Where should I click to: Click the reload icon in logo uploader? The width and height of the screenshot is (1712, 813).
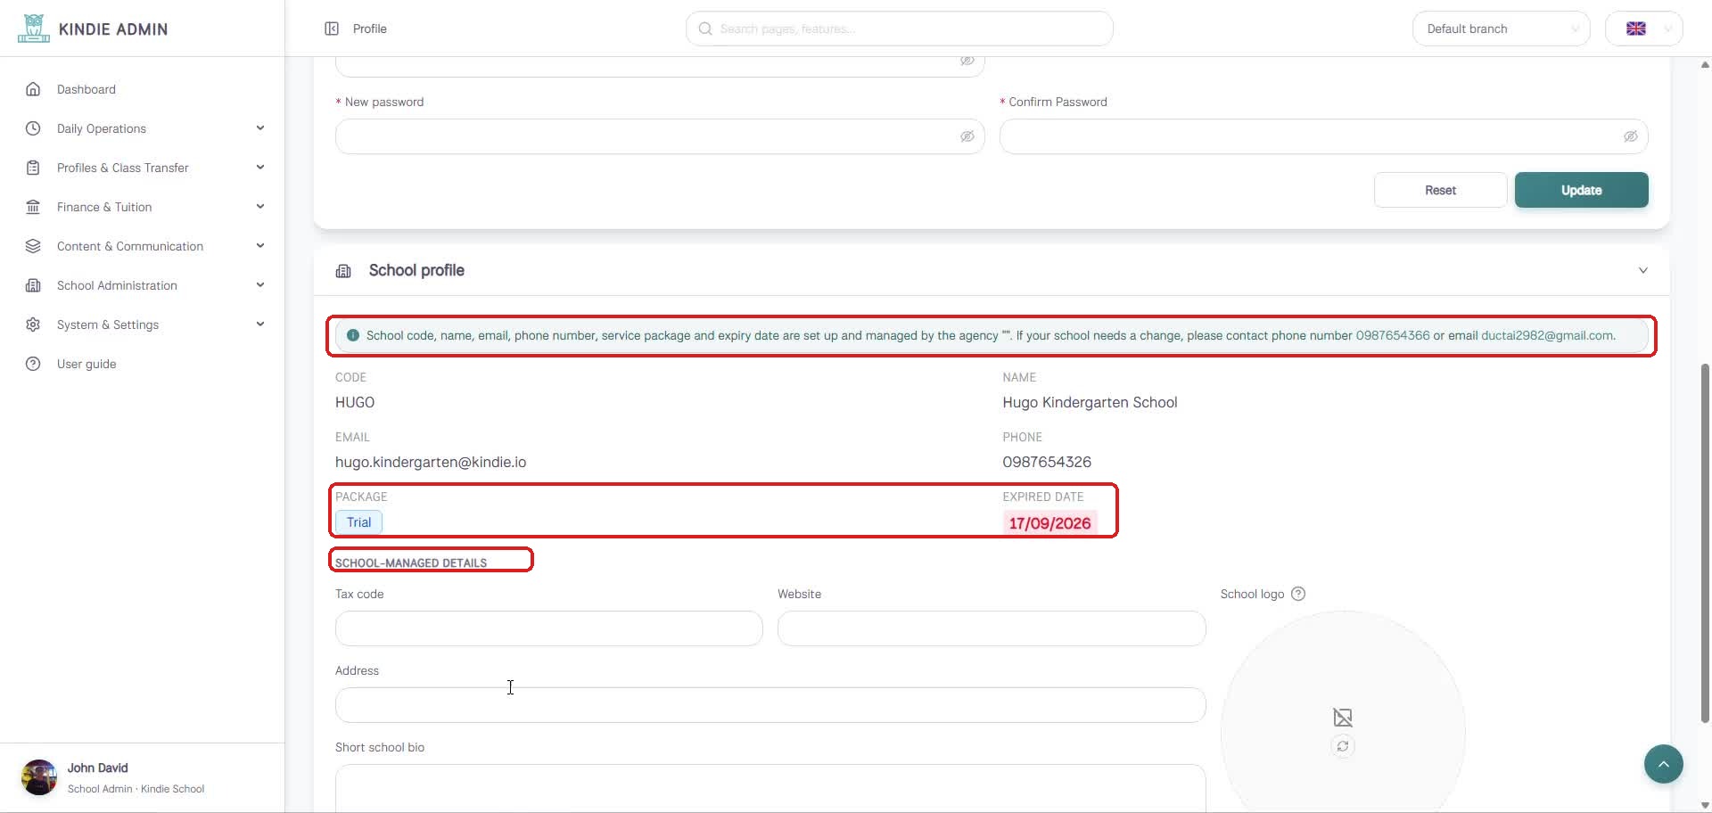1343,746
